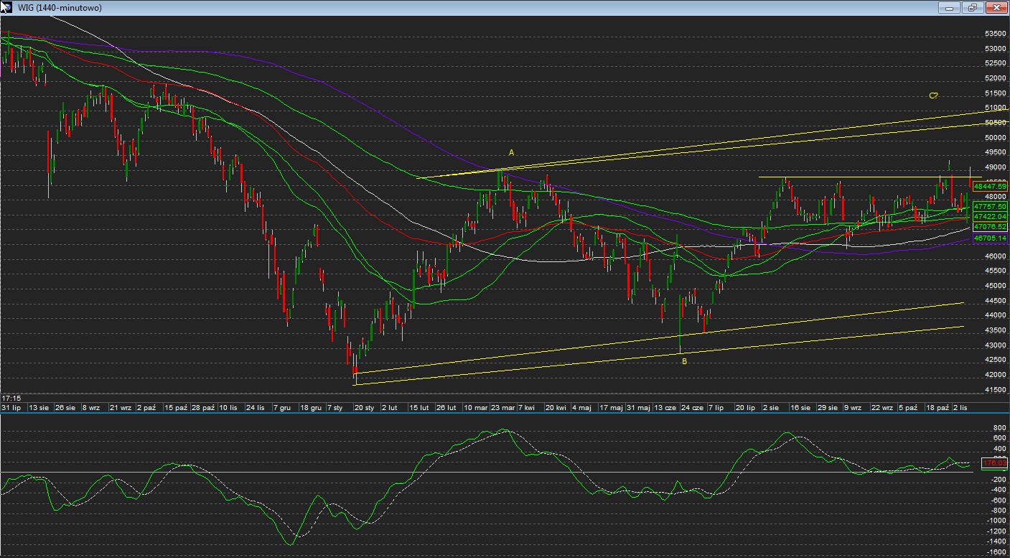Click the 10 mar date label
This screenshot has height=558, width=1010.
coord(475,407)
